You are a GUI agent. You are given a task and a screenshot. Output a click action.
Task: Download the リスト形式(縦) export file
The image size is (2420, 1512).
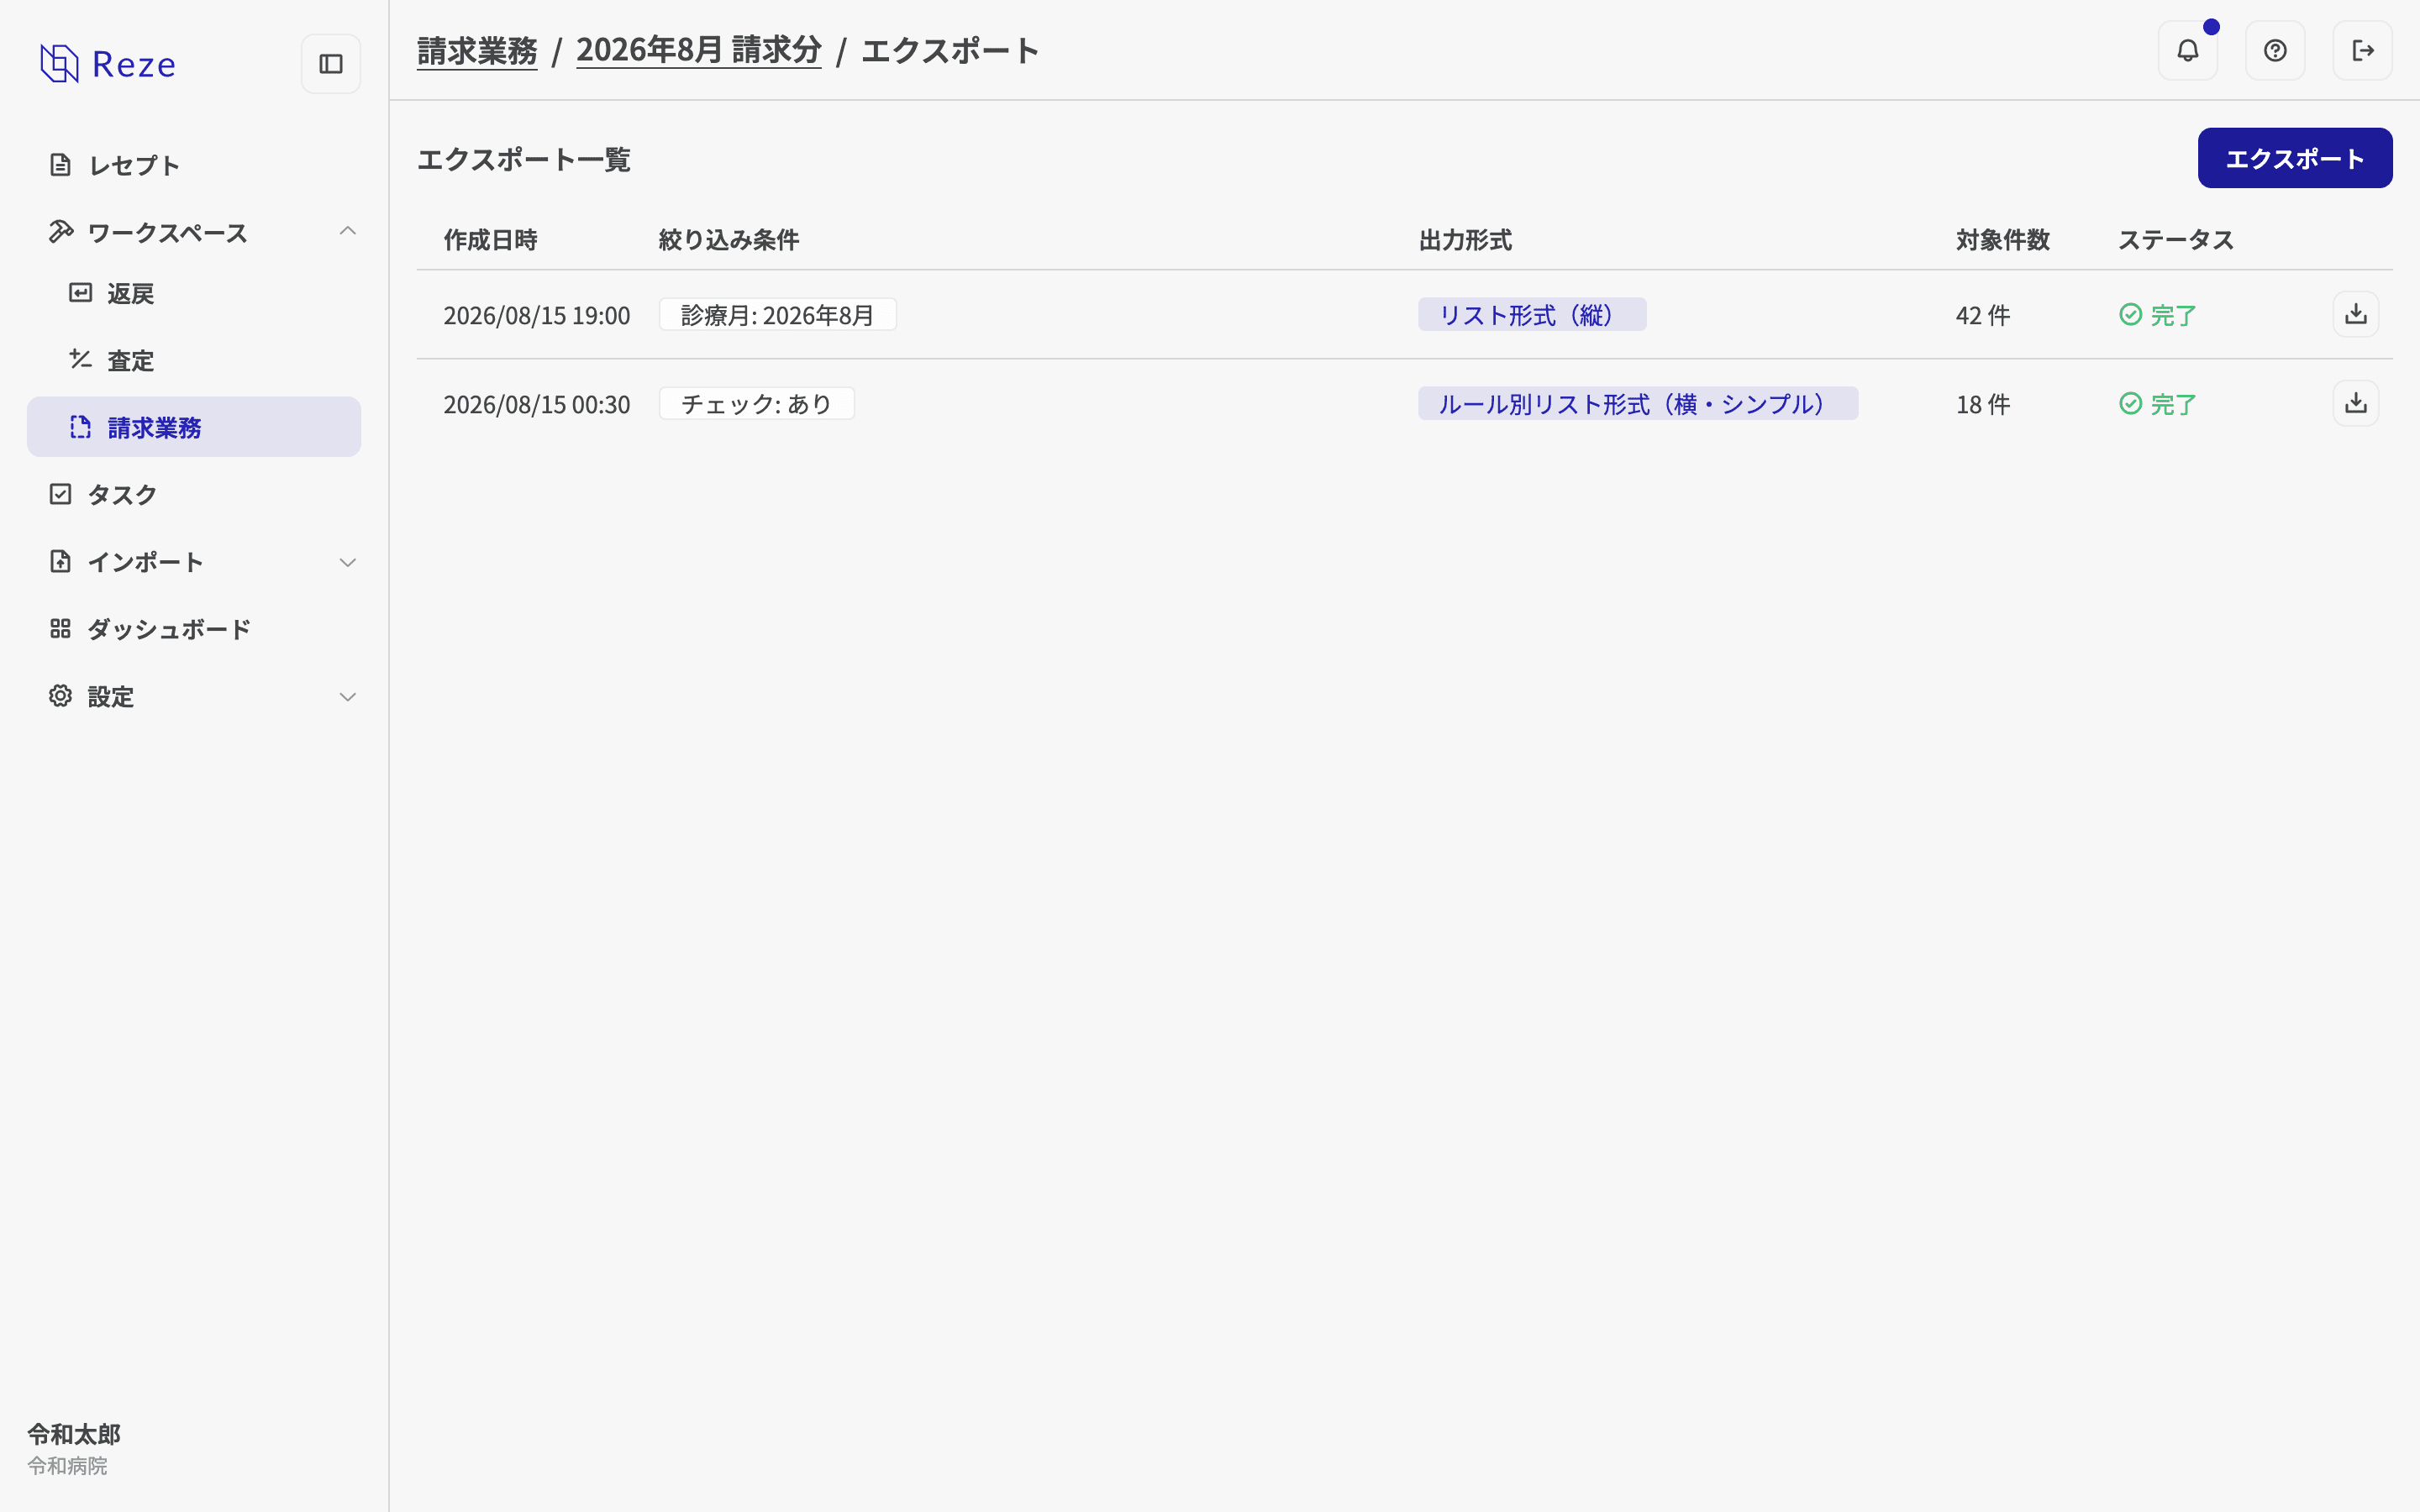coord(2356,314)
